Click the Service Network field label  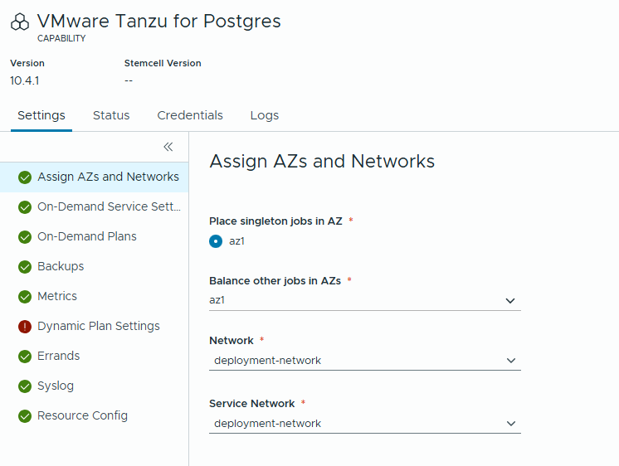252,404
